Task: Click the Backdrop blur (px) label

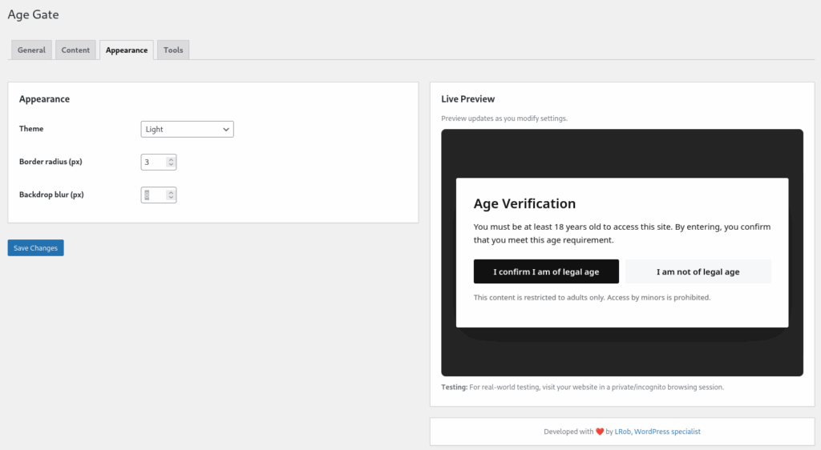Action: click(51, 195)
